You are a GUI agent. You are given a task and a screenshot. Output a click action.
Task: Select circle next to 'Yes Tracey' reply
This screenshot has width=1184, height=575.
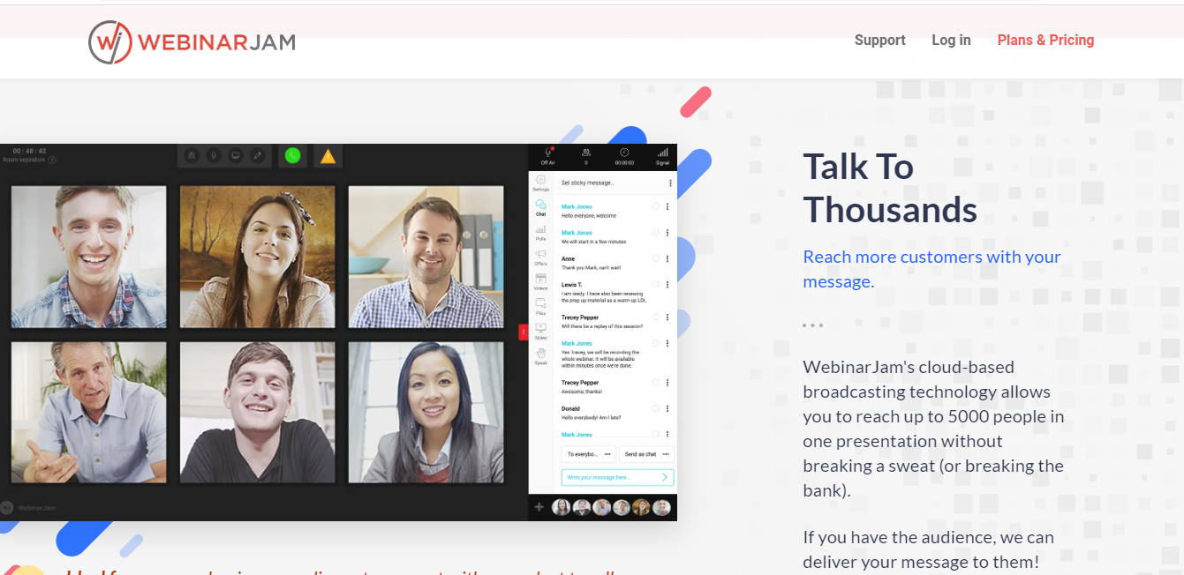[x=655, y=343]
